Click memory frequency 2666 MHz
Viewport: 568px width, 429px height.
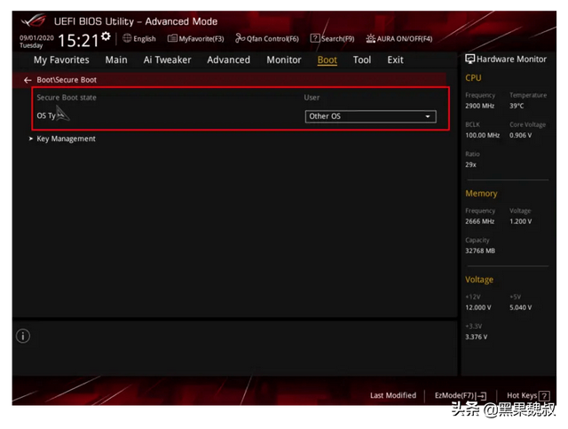(479, 221)
